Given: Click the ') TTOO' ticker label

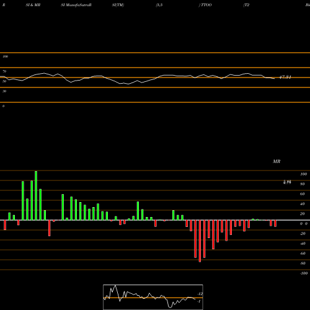Looking at the screenshot, I should (x=205, y=5).
